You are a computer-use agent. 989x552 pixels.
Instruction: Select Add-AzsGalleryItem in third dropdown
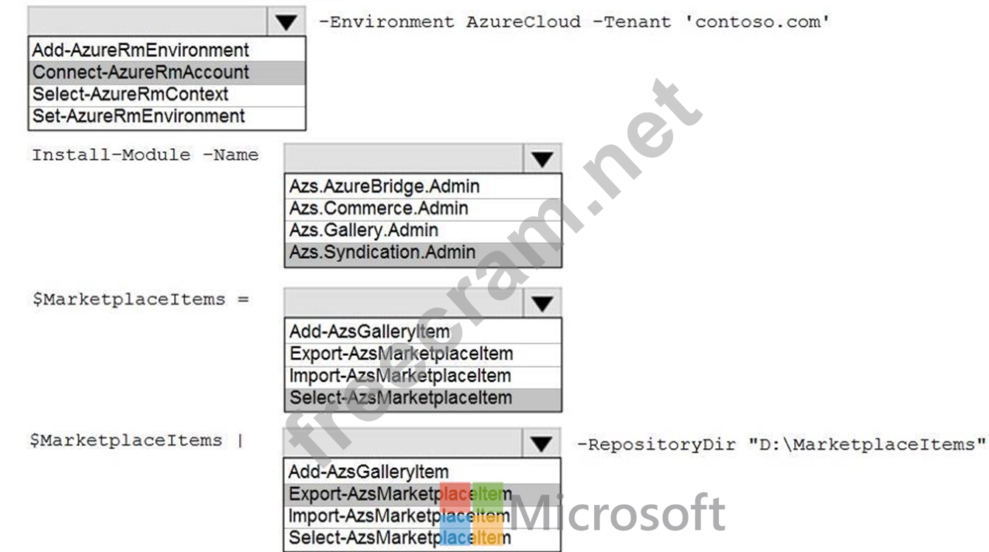(423, 331)
